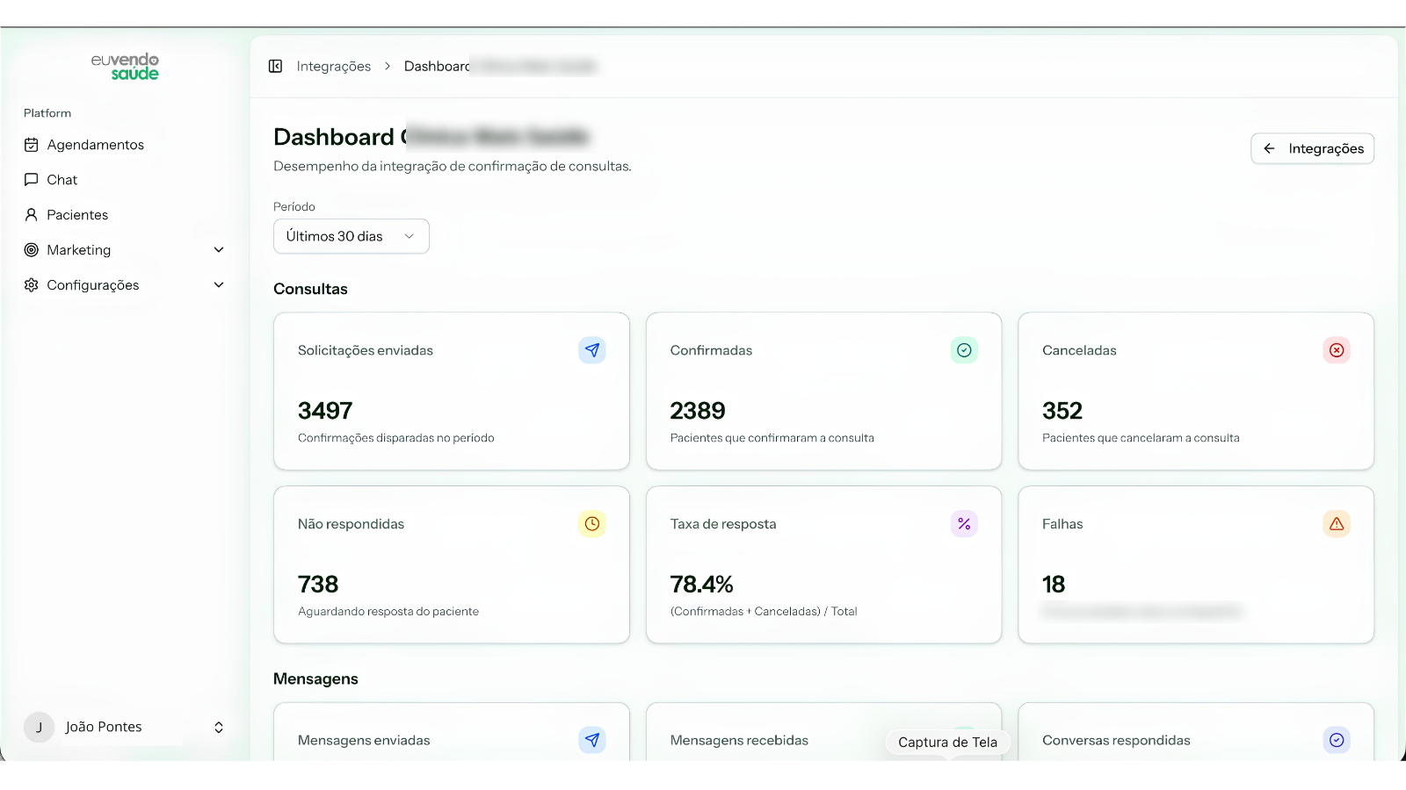Click the Taxa de resposta card title
1406x790 pixels.
723,524
